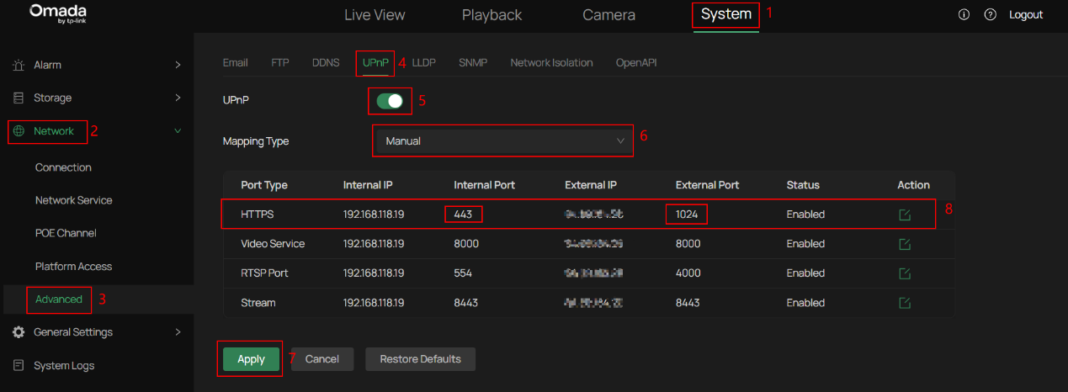Collapse the Network menu chevron
Screen dimensions: 1068x392
[178, 131]
